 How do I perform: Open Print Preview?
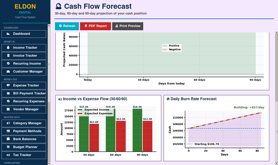coord(128,26)
